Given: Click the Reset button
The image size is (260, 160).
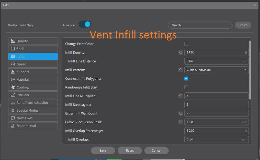Looking at the screenshot, I should [x=130, y=150].
